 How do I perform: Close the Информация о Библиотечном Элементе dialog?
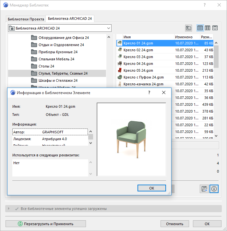coord(164,92)
